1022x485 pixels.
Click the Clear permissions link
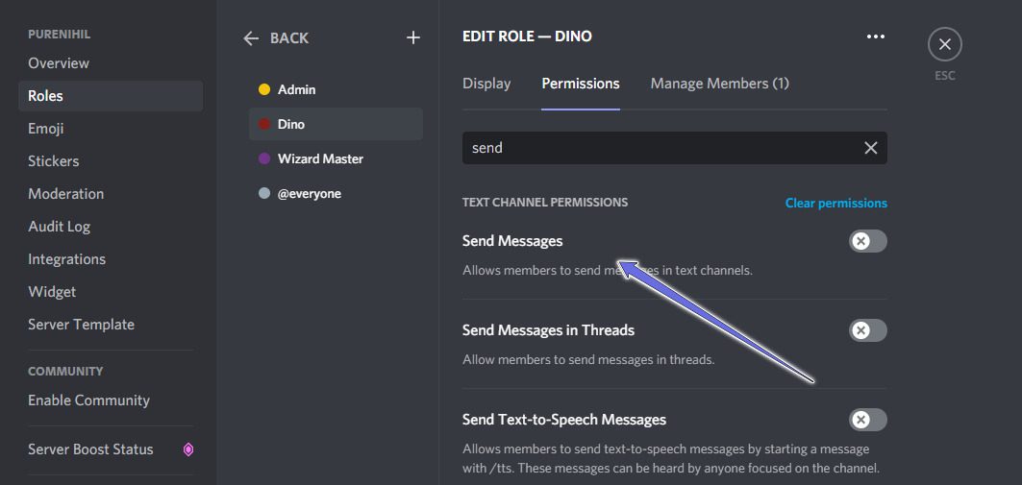pos(835,203)
